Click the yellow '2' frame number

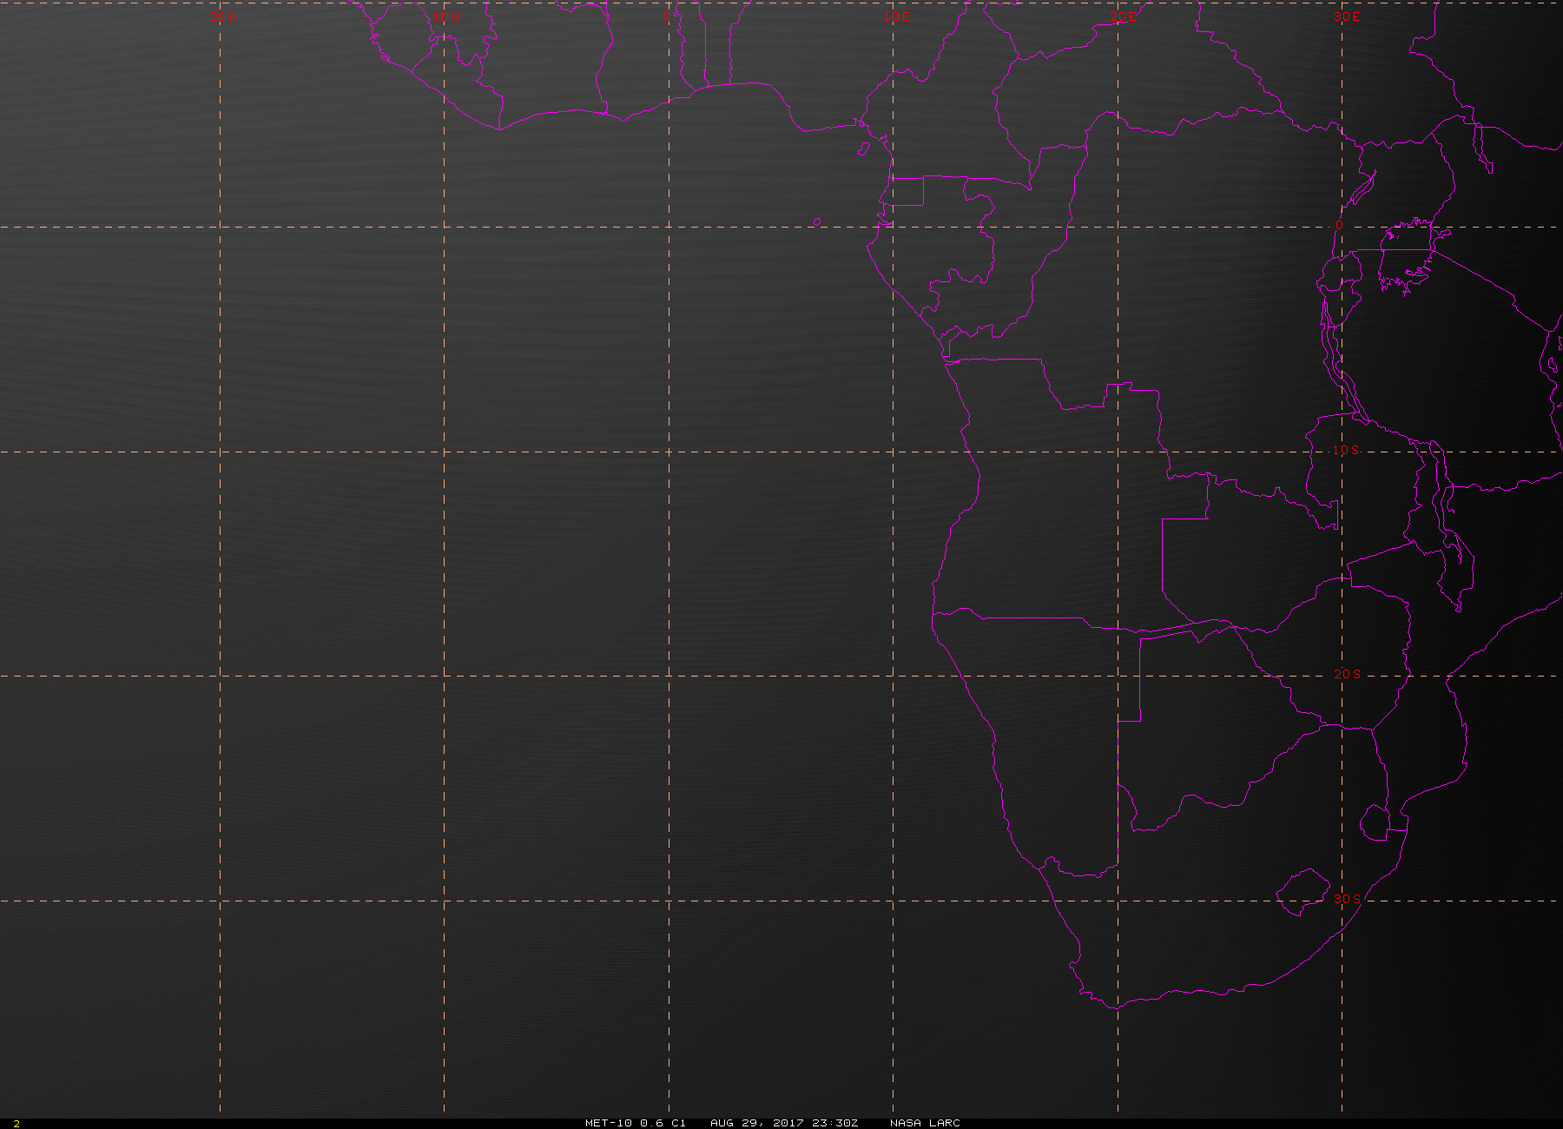[16, 1124]
